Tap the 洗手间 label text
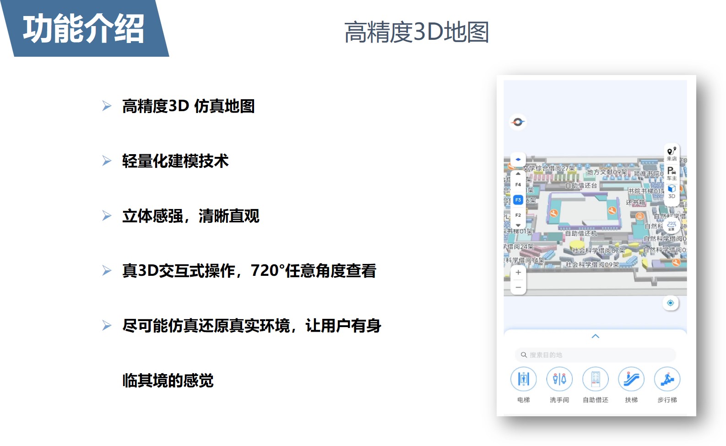Screen dimensions: 726x446 click(x=559, y=400)
